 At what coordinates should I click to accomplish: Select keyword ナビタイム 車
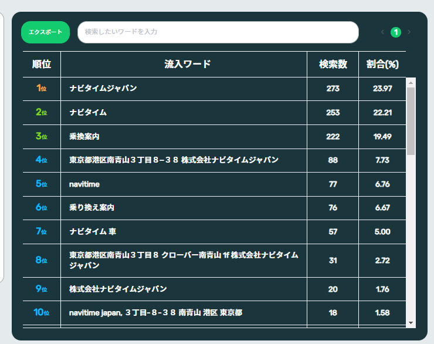[93, 231]
